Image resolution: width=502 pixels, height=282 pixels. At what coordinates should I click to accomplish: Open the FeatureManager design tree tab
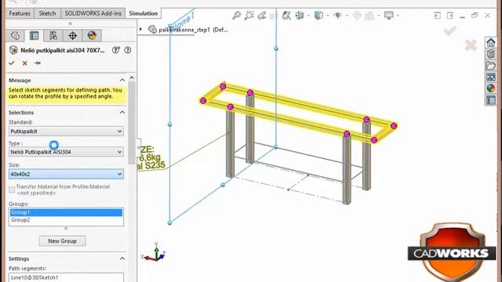15,35
